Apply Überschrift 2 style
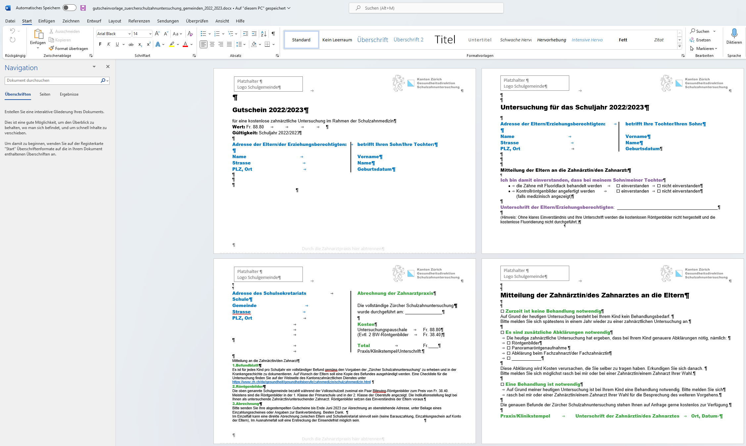 click(x=408, y=40)
